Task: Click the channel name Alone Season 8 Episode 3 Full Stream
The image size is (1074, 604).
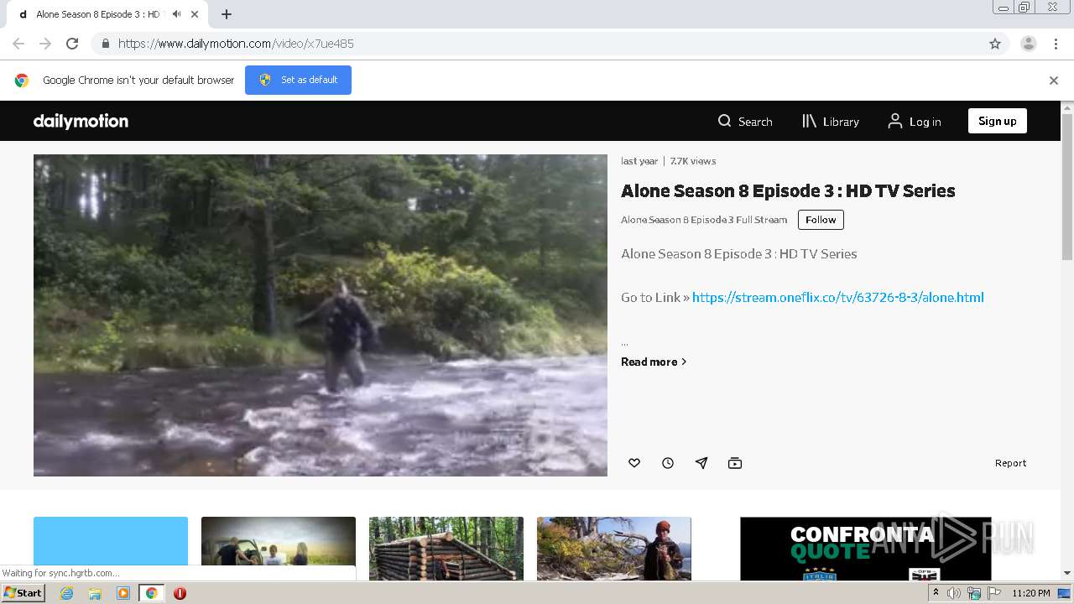Action: tap(704, 220)
